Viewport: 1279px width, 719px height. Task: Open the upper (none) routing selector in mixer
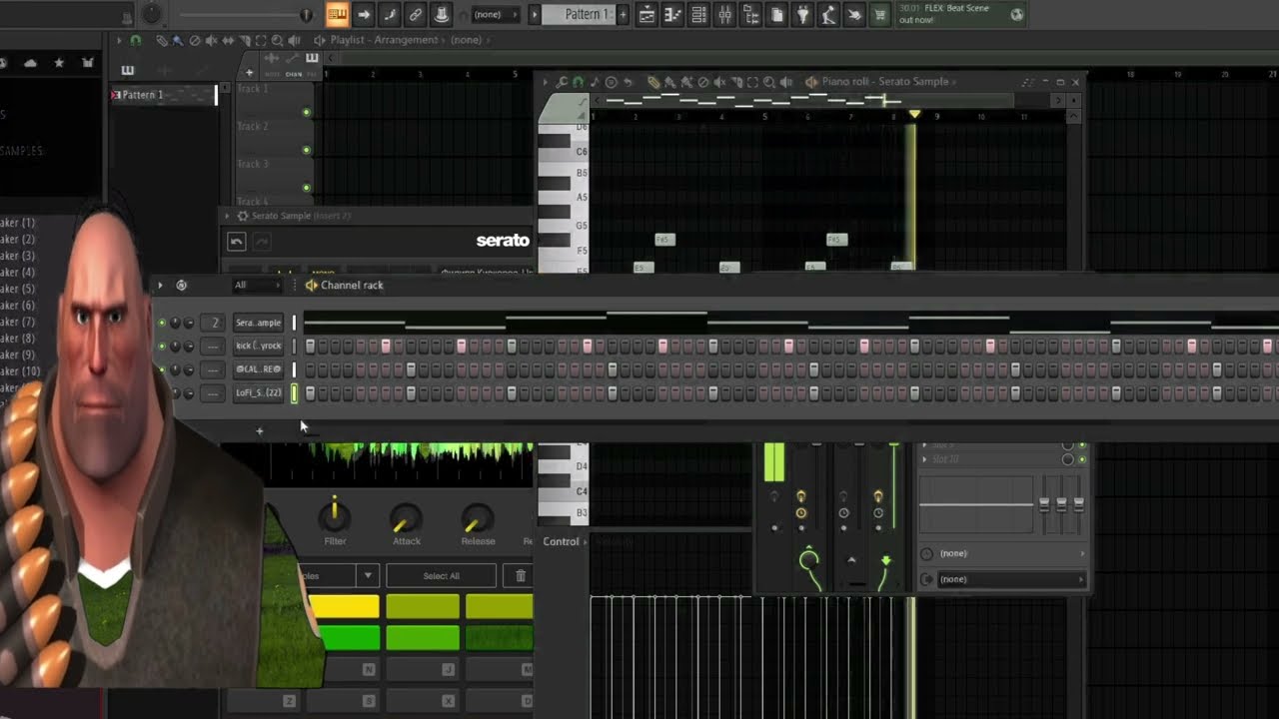(1004, 553)
